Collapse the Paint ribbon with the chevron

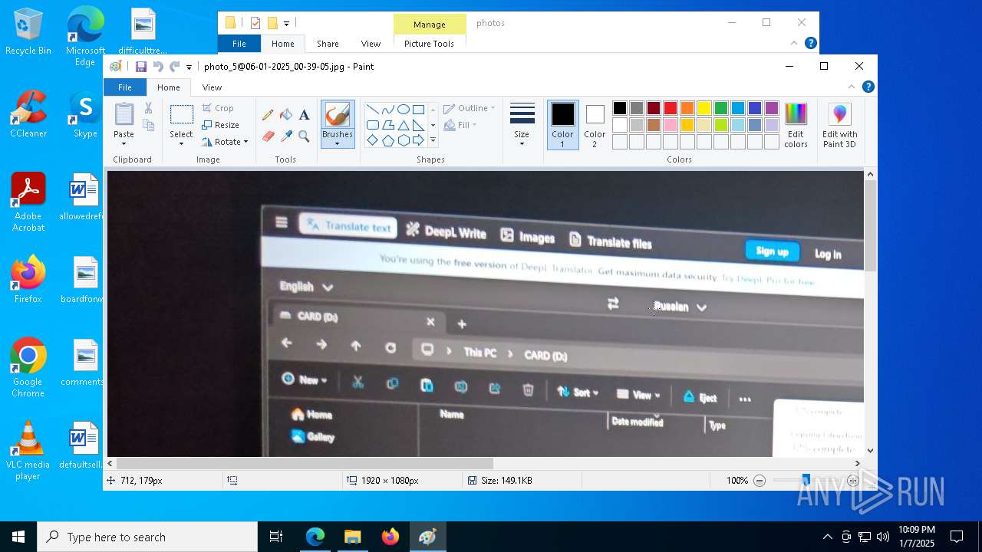pos(852,87)
